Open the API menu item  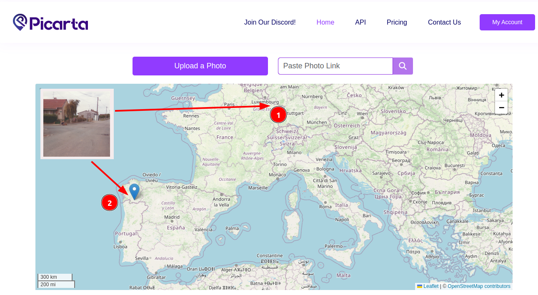pos(360,22)
